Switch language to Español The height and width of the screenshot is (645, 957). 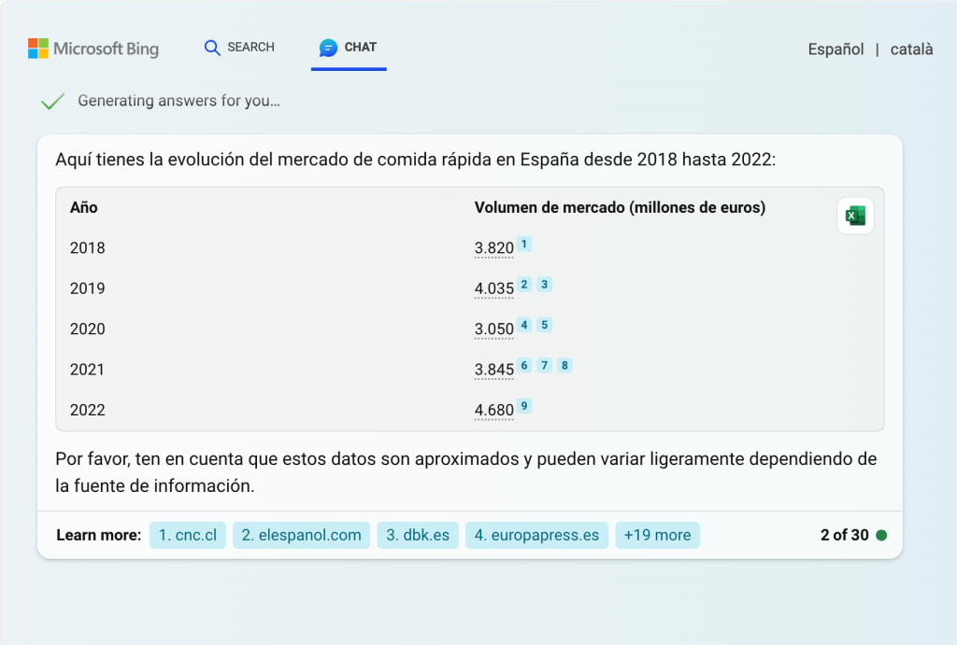point(836,49)
